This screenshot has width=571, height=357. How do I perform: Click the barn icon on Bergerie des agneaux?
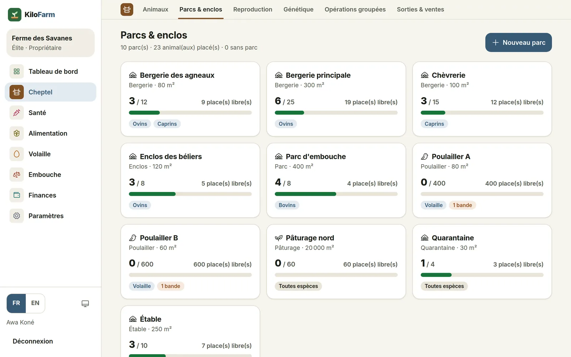click(x=133, y=75)
